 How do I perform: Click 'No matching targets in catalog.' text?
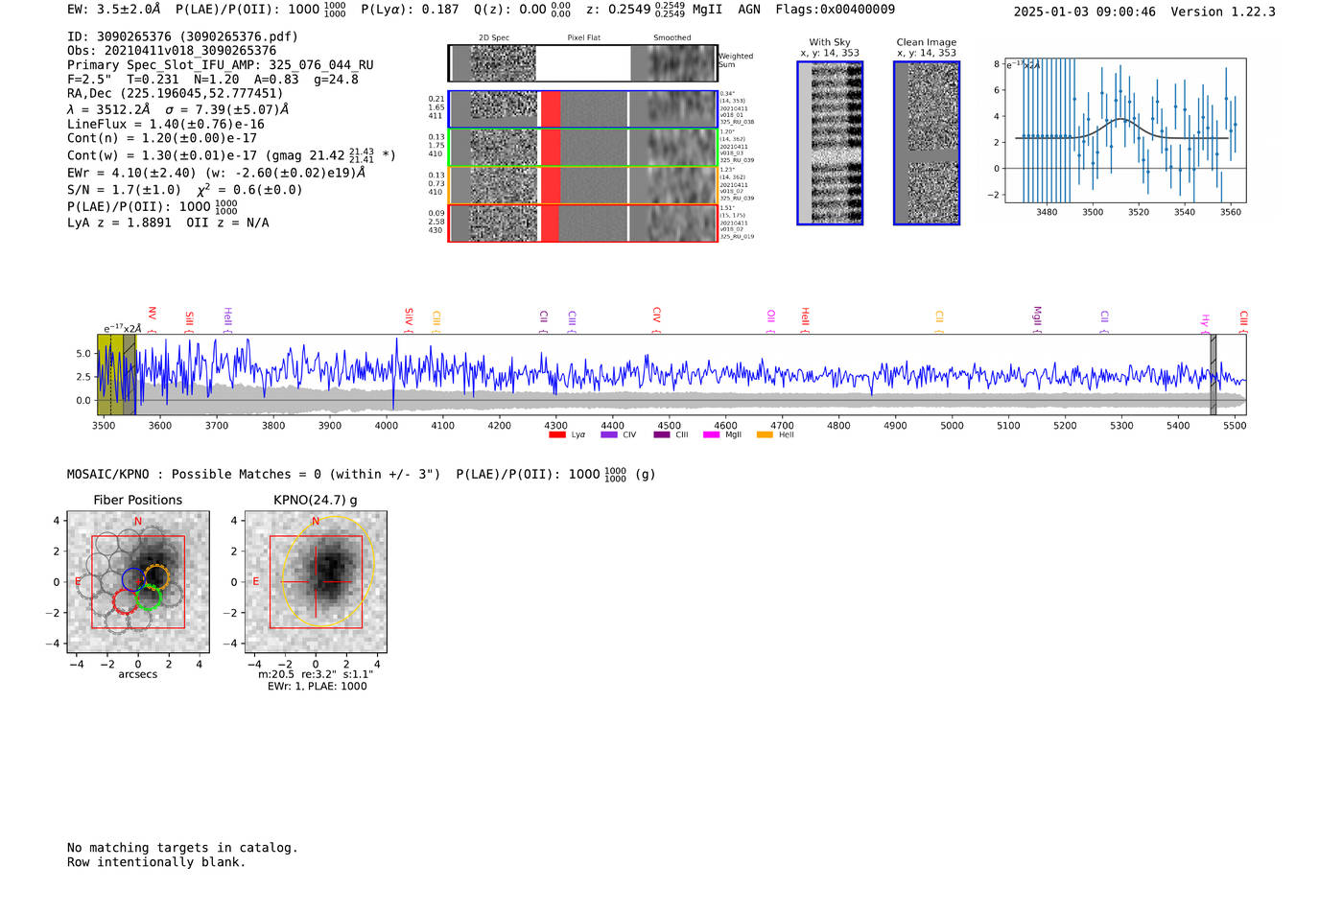(x=182, y=848)
